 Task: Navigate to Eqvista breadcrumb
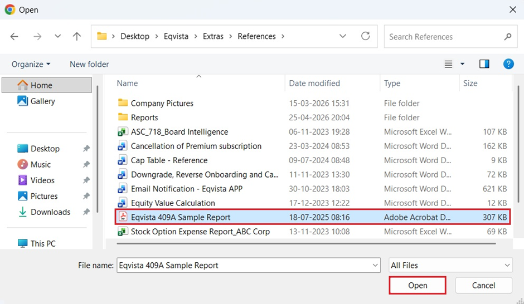[x=176, y=36]
